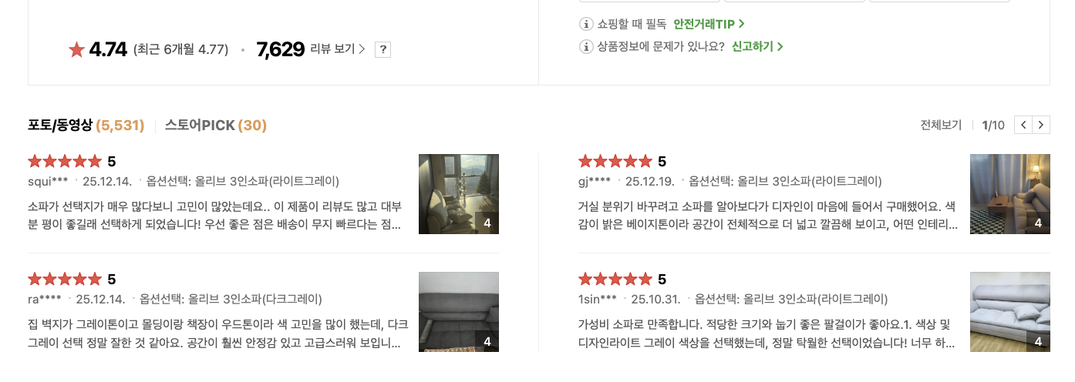Open the 안전거래TIP link
Screen dimensions: 1075x382
(709, 24)
